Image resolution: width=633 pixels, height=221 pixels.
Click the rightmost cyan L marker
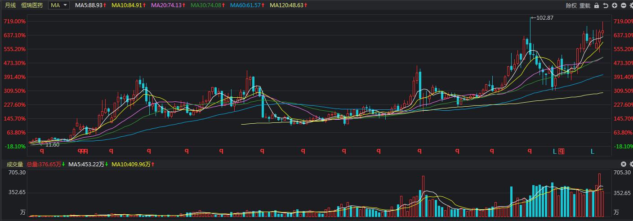(593, 152)
